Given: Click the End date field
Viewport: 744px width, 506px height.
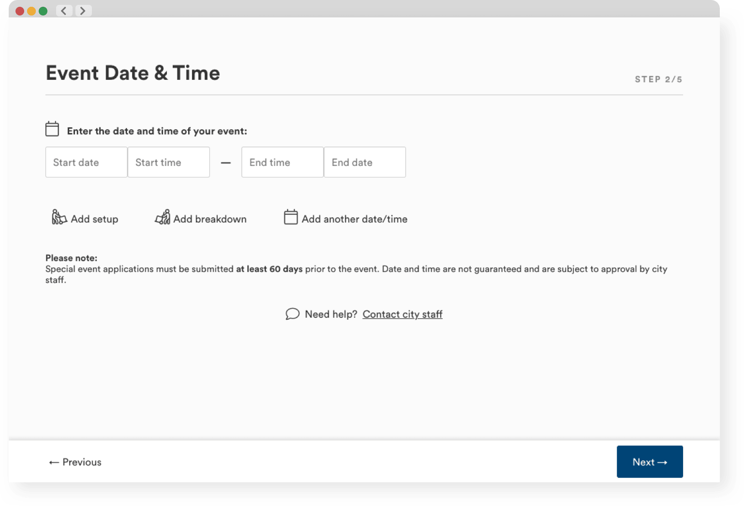Looking at the screenshot, I should 365,162.
